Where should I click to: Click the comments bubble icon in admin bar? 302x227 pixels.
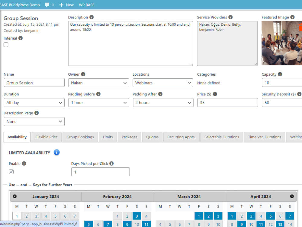47,5
